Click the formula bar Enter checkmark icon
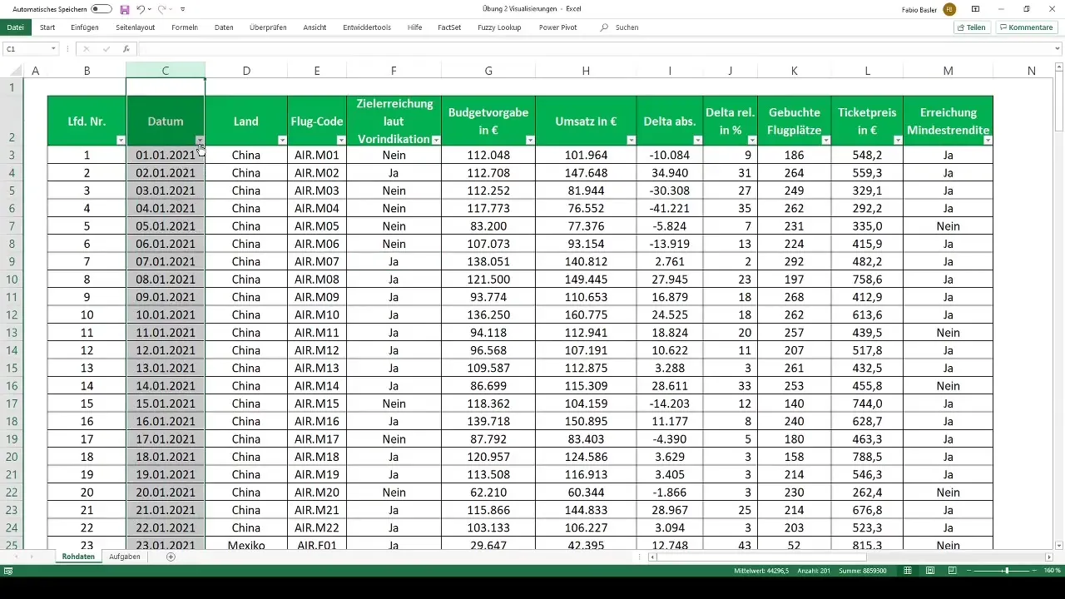The image size is (1065, 599). click(106, 49)
